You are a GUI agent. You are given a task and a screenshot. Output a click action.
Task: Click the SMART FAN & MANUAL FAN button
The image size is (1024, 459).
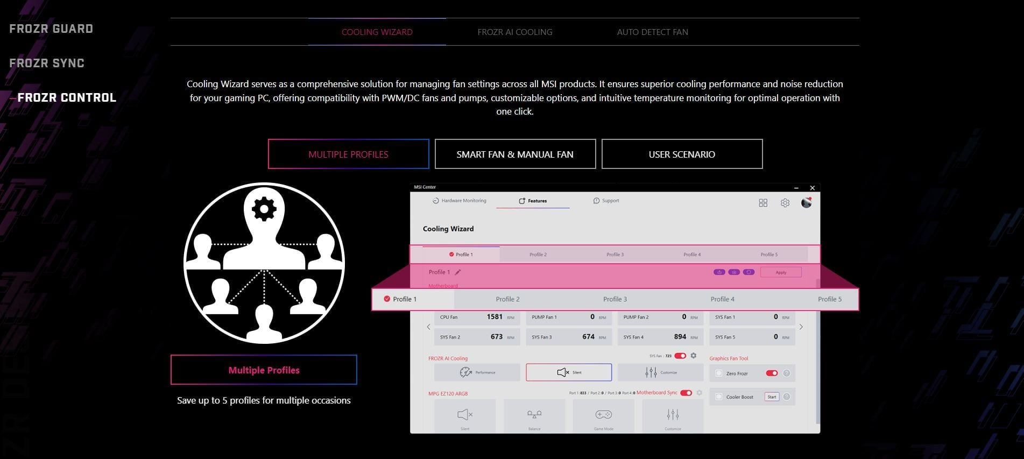[515, 154]
